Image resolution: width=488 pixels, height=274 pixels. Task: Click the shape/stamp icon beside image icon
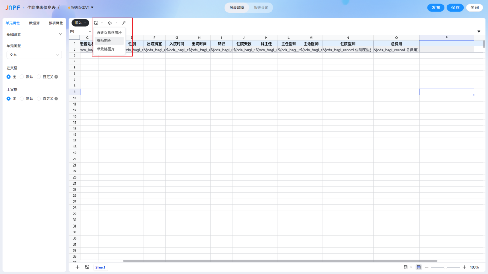[110, 23]
